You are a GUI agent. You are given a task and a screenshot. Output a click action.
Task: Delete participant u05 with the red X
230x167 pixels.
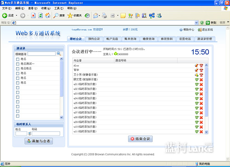pos(201,103)
